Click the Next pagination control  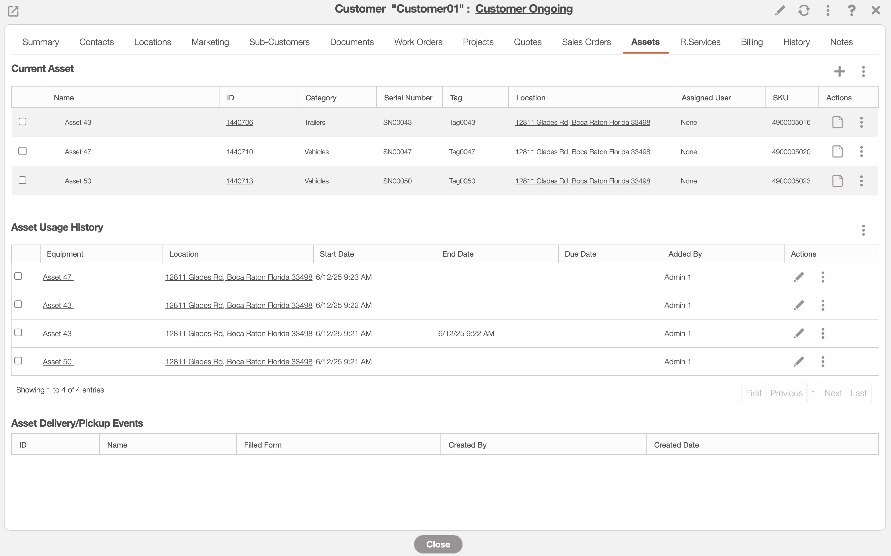833,393
